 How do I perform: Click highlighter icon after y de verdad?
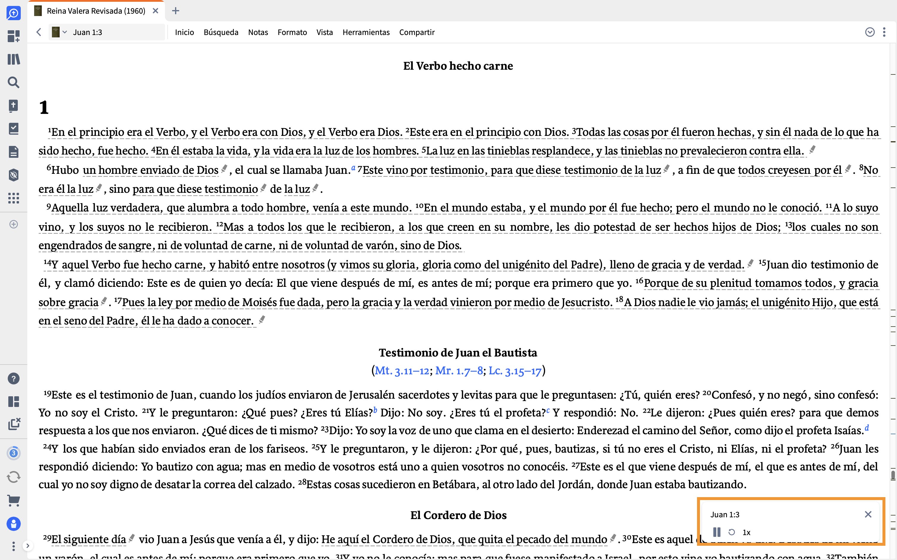[751, 263]
